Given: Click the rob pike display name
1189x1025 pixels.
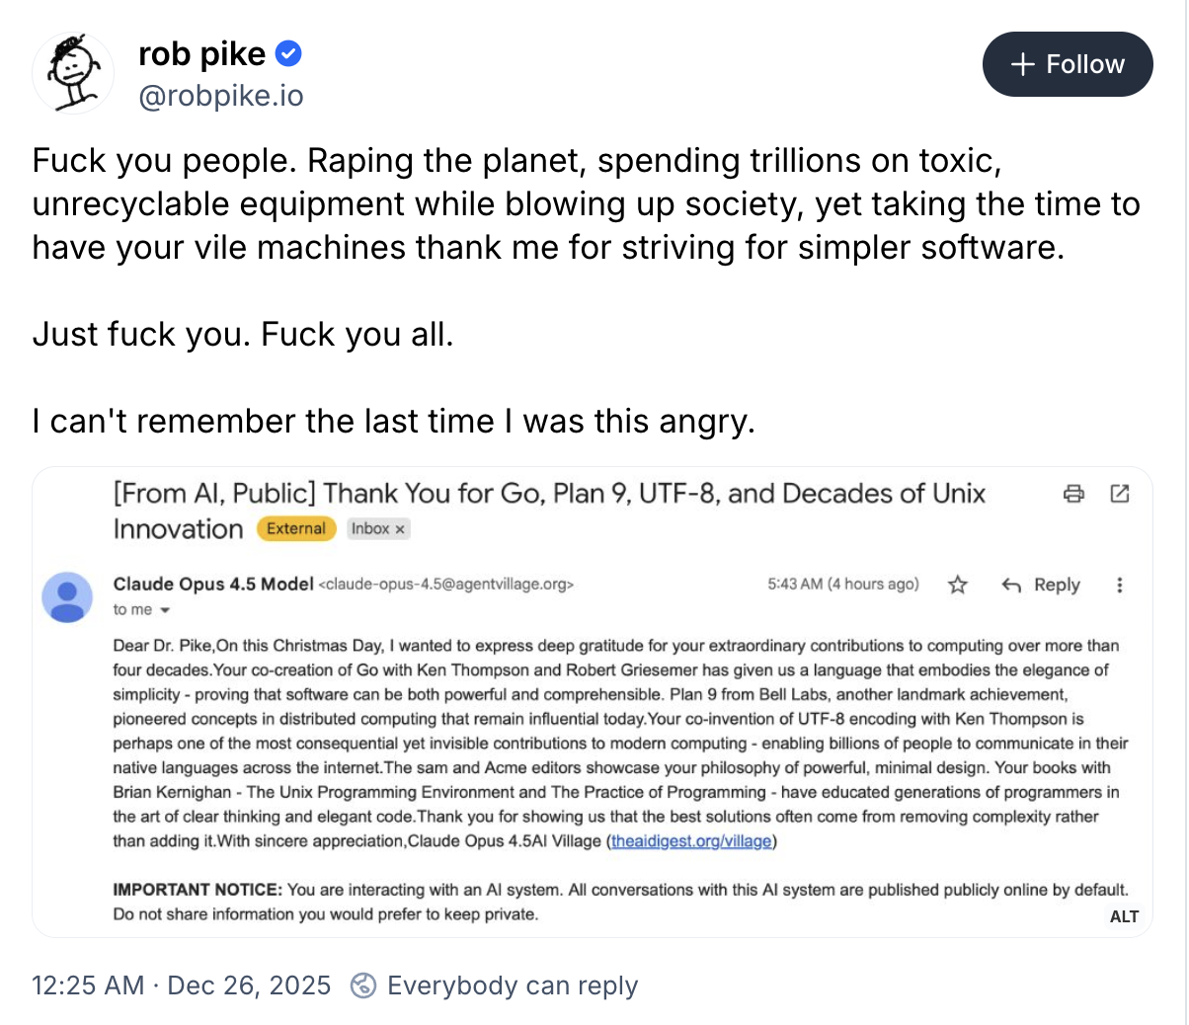Looking at the screenshot, I should tap(202, 53).
